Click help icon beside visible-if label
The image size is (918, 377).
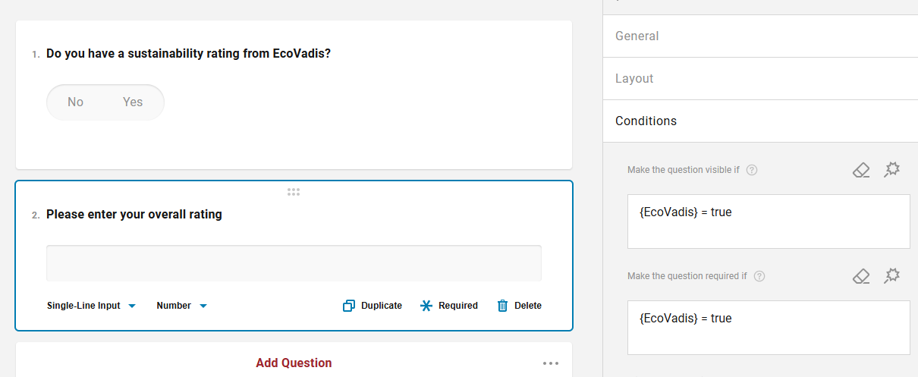[752, 170]
